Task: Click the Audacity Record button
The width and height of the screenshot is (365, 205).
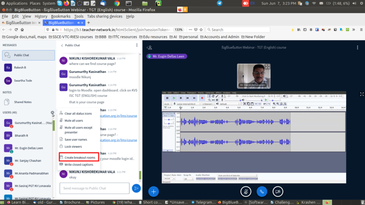Action: tap(202, 98)
